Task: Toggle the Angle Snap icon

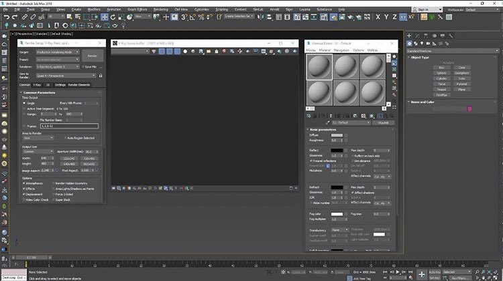Action: pos(192,17)
